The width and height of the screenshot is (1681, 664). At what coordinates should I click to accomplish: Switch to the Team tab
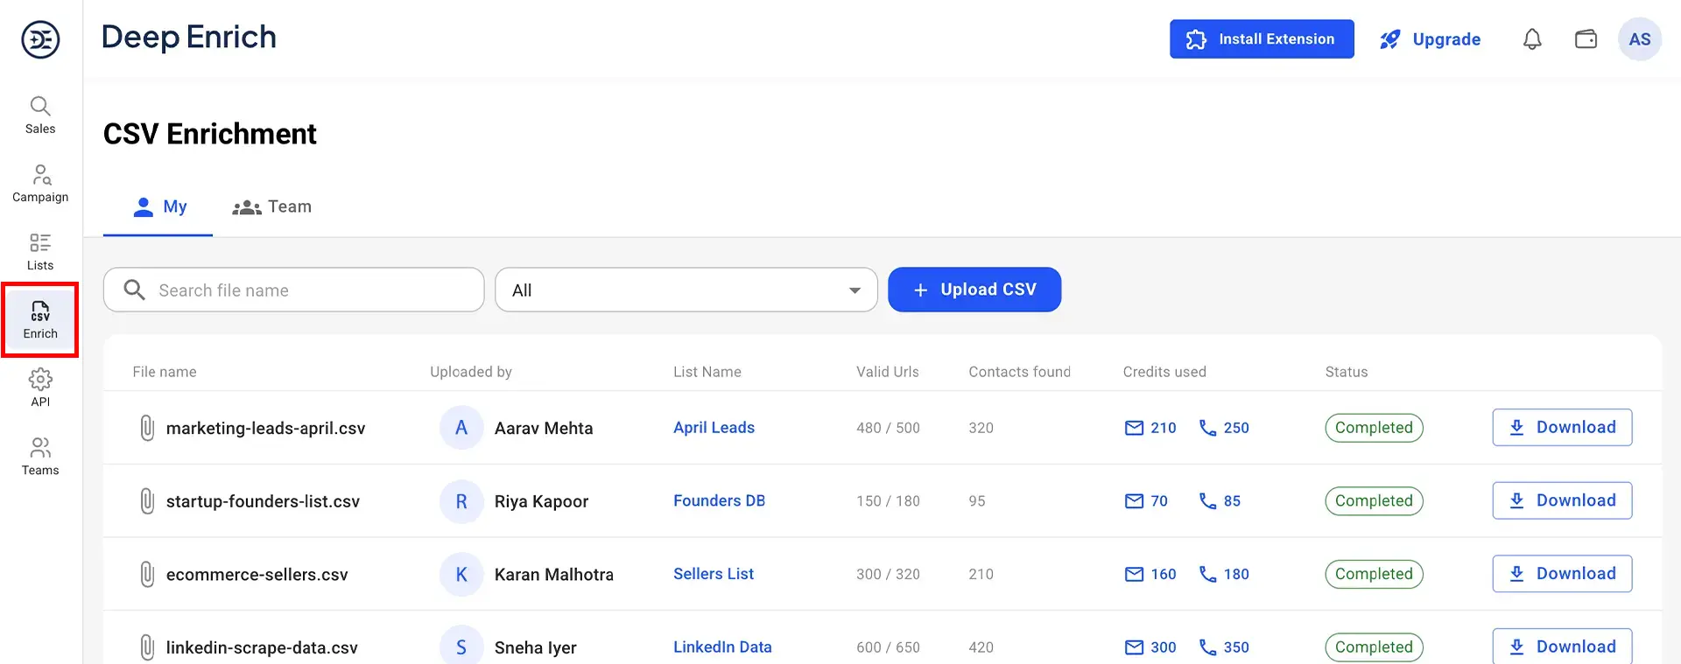click(x=272, y=207)
